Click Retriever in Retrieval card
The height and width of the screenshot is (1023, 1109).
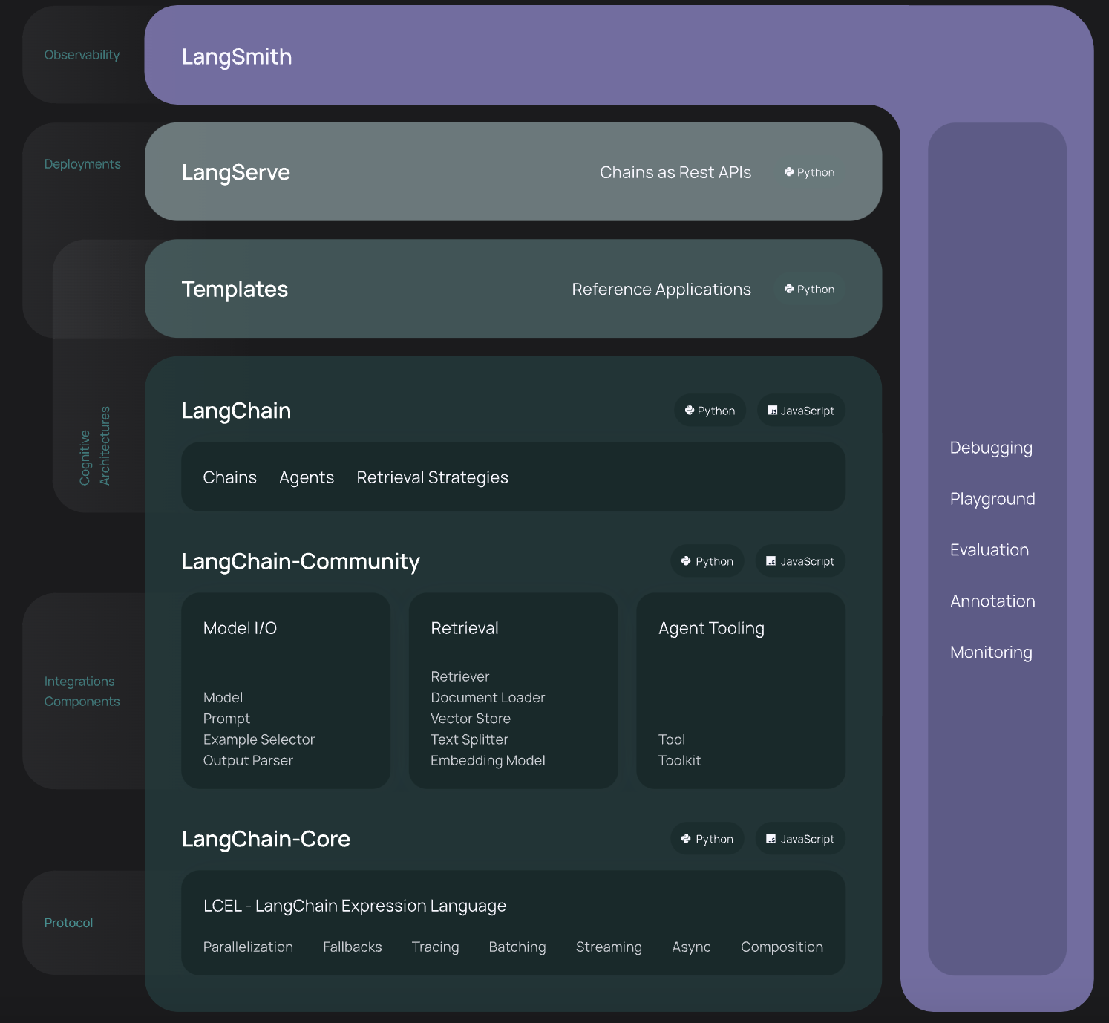pyautogui.click(x=460, y=676)
